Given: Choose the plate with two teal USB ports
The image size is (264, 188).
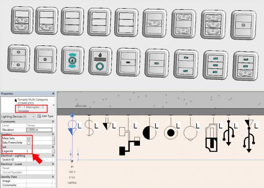Looking at the screenshot, I should tap(186, 64).
